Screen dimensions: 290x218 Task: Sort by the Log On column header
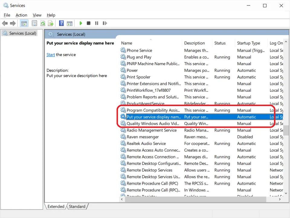(275, 43)
